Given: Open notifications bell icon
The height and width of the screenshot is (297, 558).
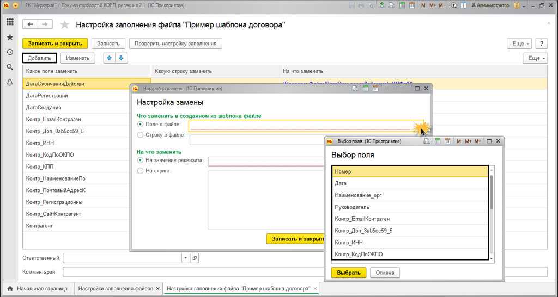Looking at the screenshot, I should point(10,82).
